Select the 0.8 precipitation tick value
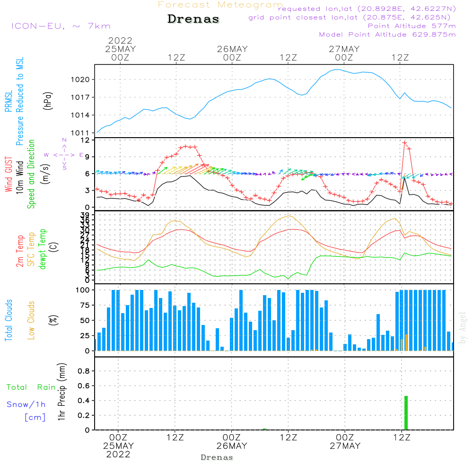This screenshot has width=473, height=473. 84,371
